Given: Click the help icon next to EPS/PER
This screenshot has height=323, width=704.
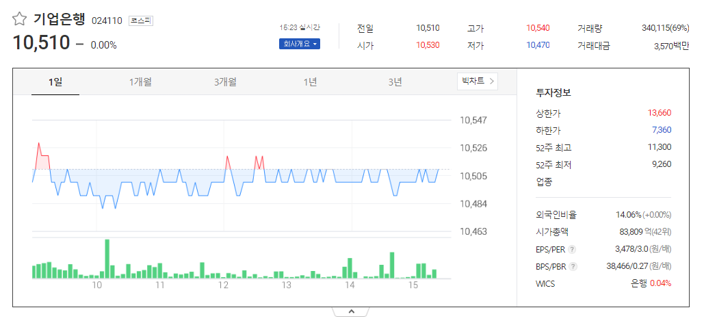Looking at the screenshot, I should click(573, 249).
